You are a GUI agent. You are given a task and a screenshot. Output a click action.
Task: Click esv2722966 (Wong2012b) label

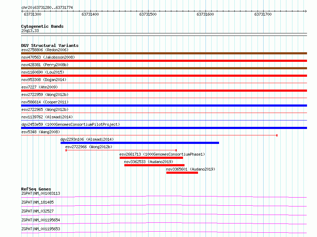[x=89, y=147]
